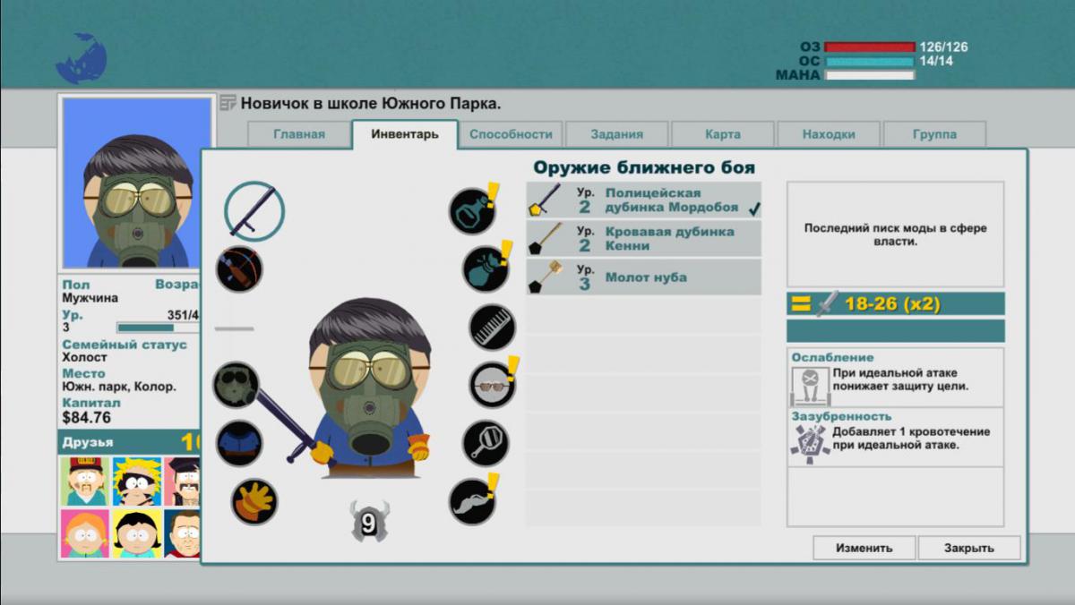Go to the Задания tab
Image resolution: width=1075 pixels, height=605 pixels.
click(616, 134)
